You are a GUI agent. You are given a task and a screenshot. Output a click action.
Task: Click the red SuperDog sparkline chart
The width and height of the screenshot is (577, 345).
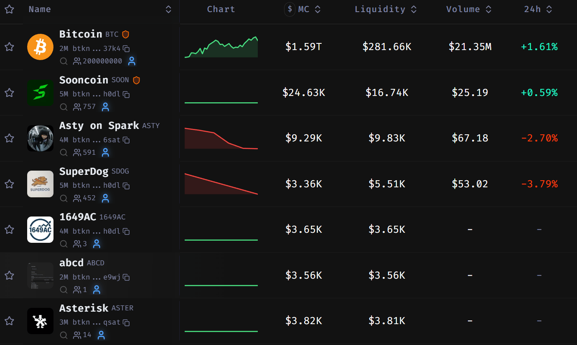tap(221, 184)
